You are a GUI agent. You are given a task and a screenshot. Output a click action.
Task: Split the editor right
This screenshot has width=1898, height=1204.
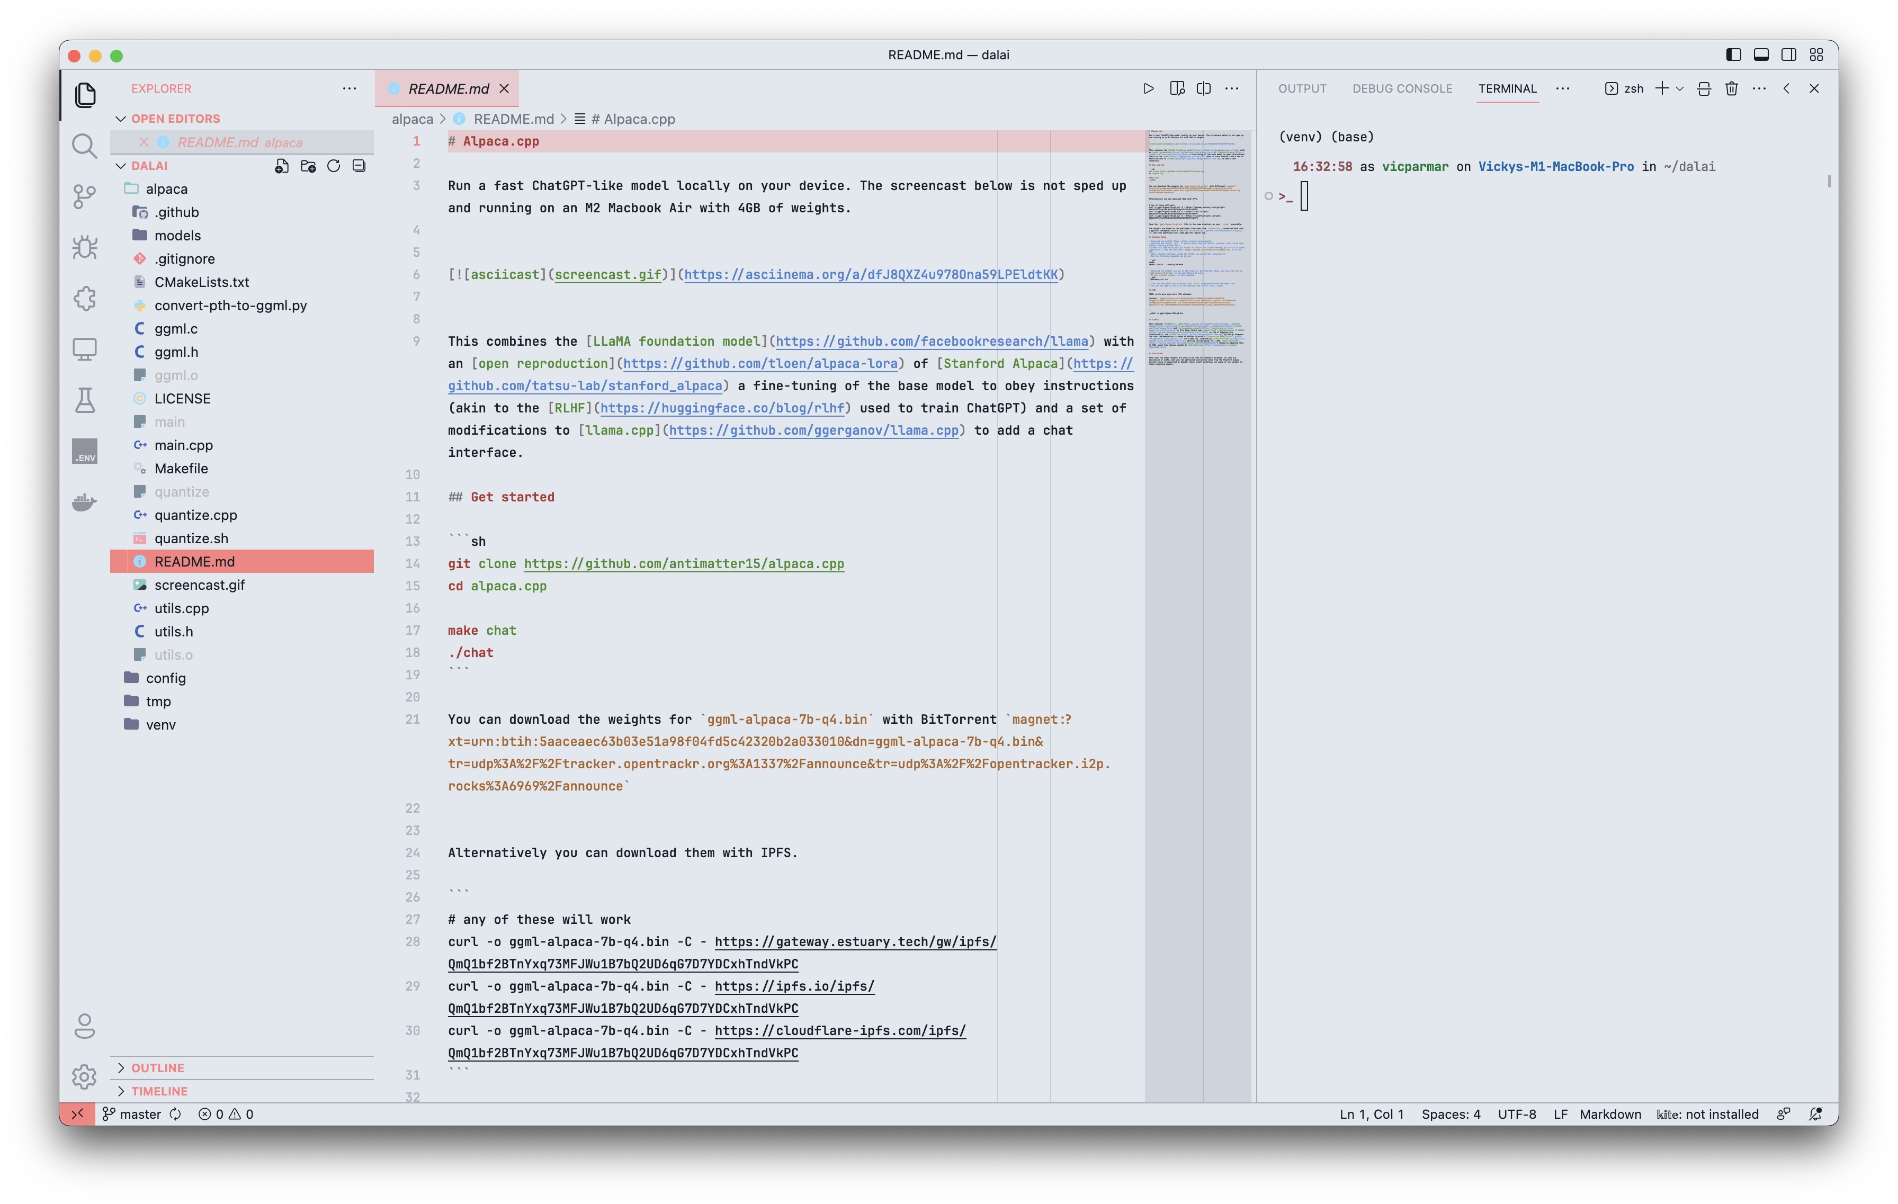1204,88
